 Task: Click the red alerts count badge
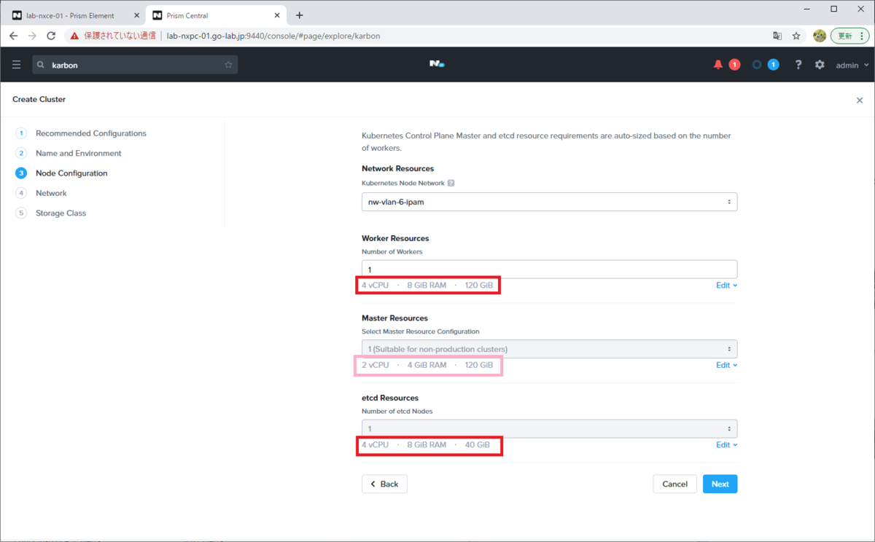734,65
